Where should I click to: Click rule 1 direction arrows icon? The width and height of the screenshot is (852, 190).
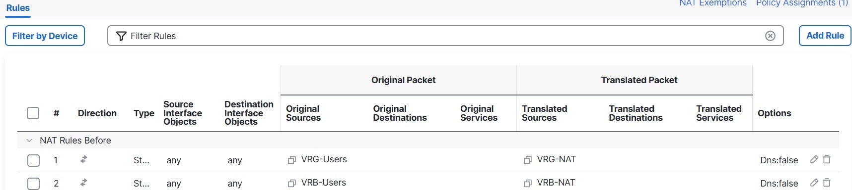pyautogui.click(x=83, y=159)
